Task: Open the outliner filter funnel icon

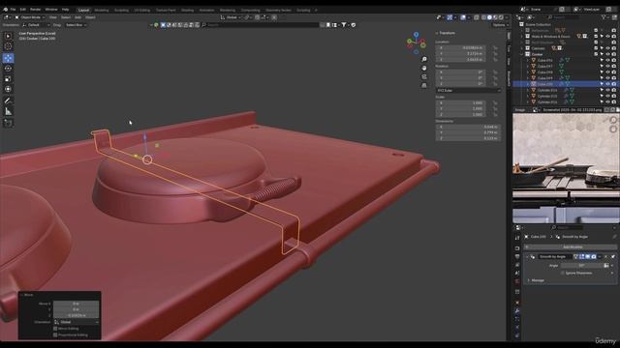Action: click(x=604, y=17)
